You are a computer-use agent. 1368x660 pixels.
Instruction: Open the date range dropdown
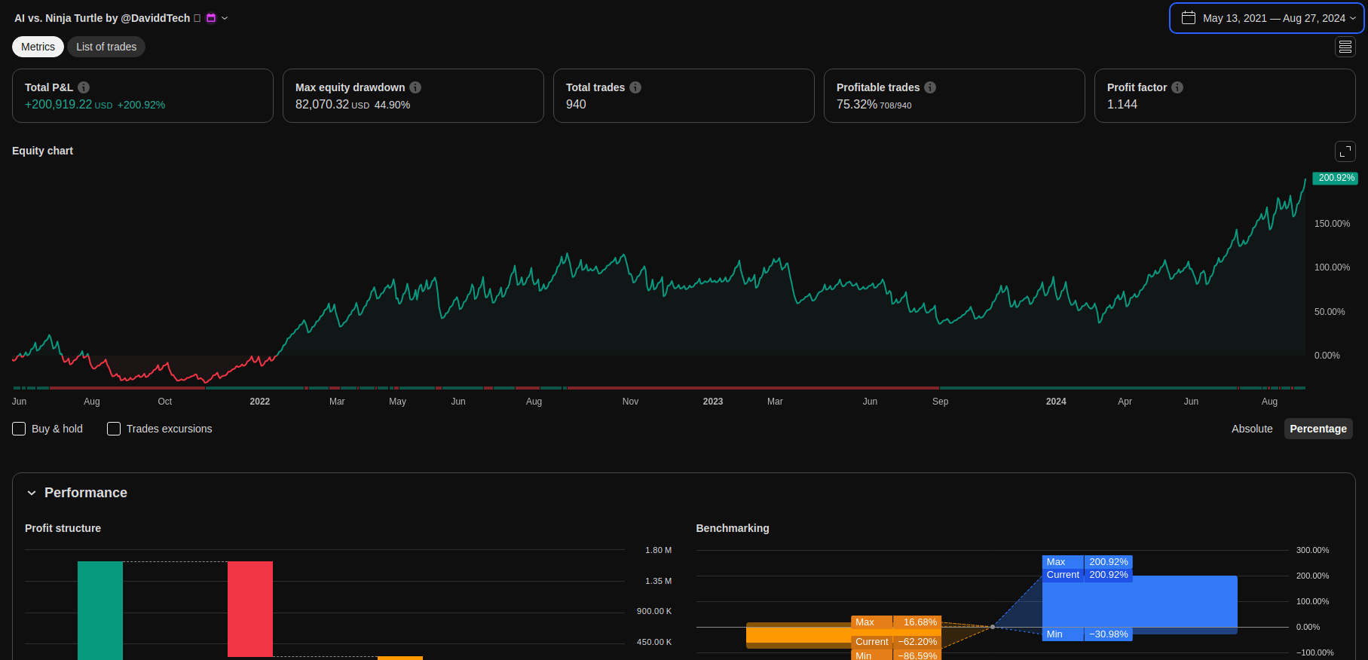(x=1266, y=18)
